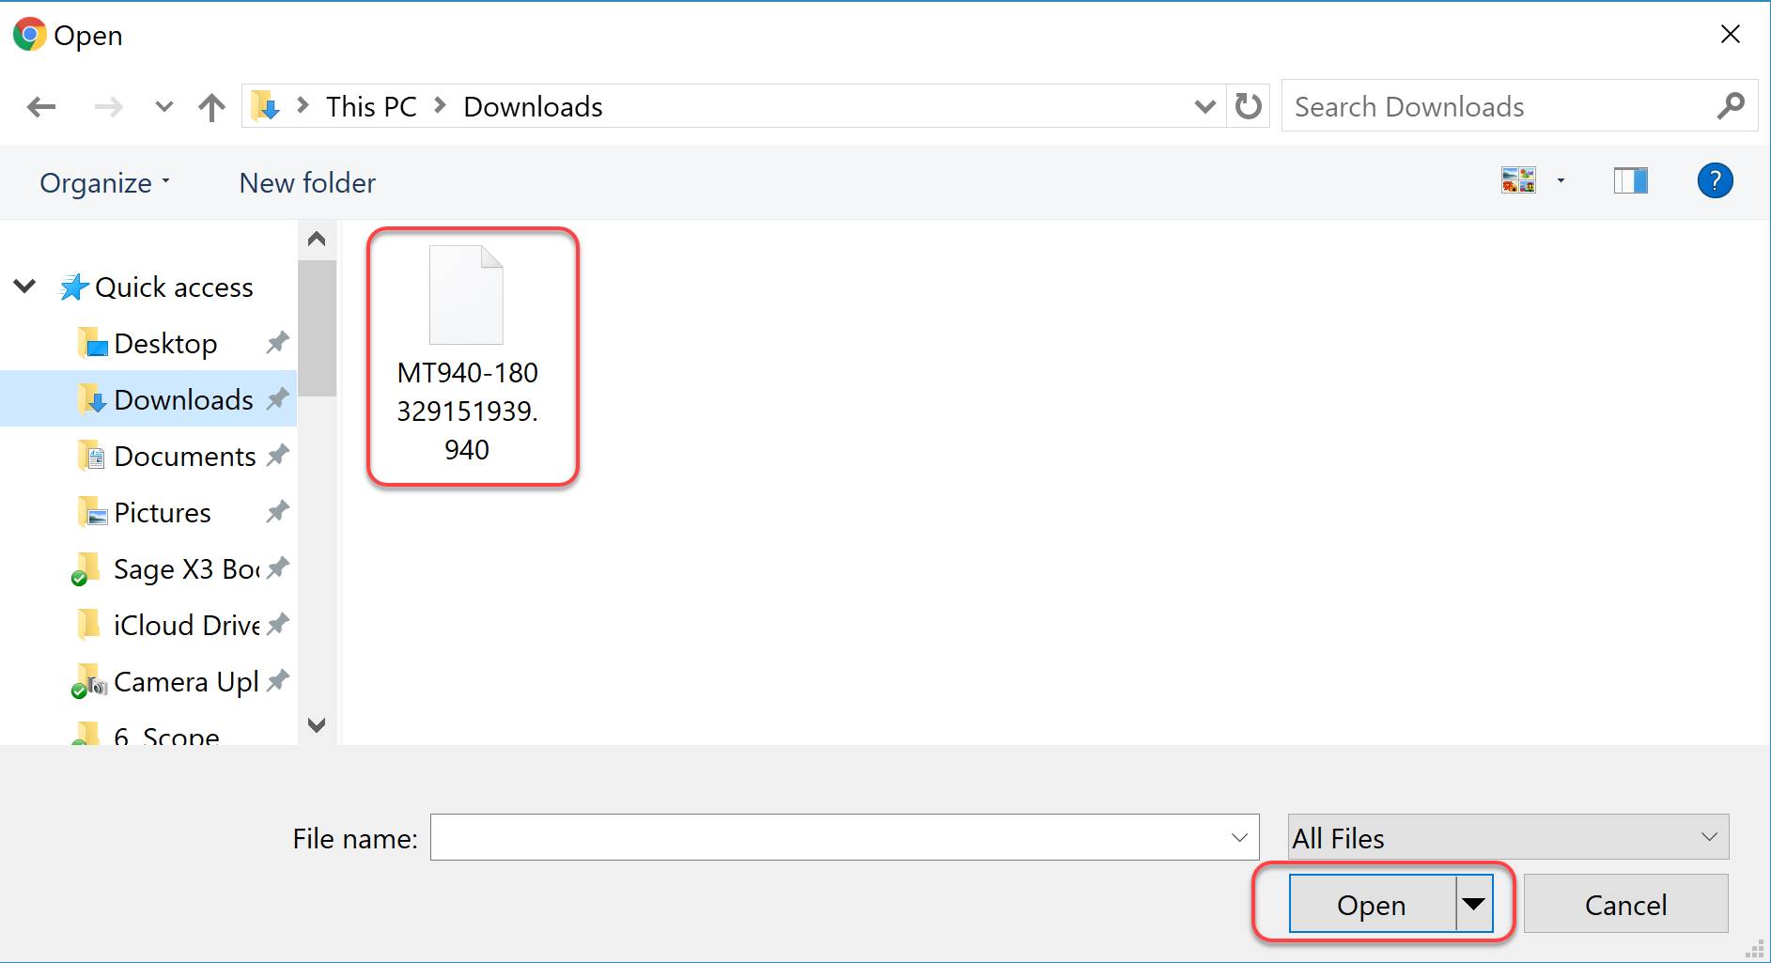The height and width of the screenshot is (963, 1771).
Task: Open the Open button split arrow
Action: (1473, 904)
